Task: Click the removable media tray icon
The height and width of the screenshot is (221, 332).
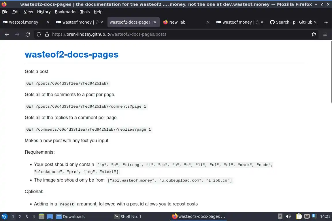Action: pos(280,216)
